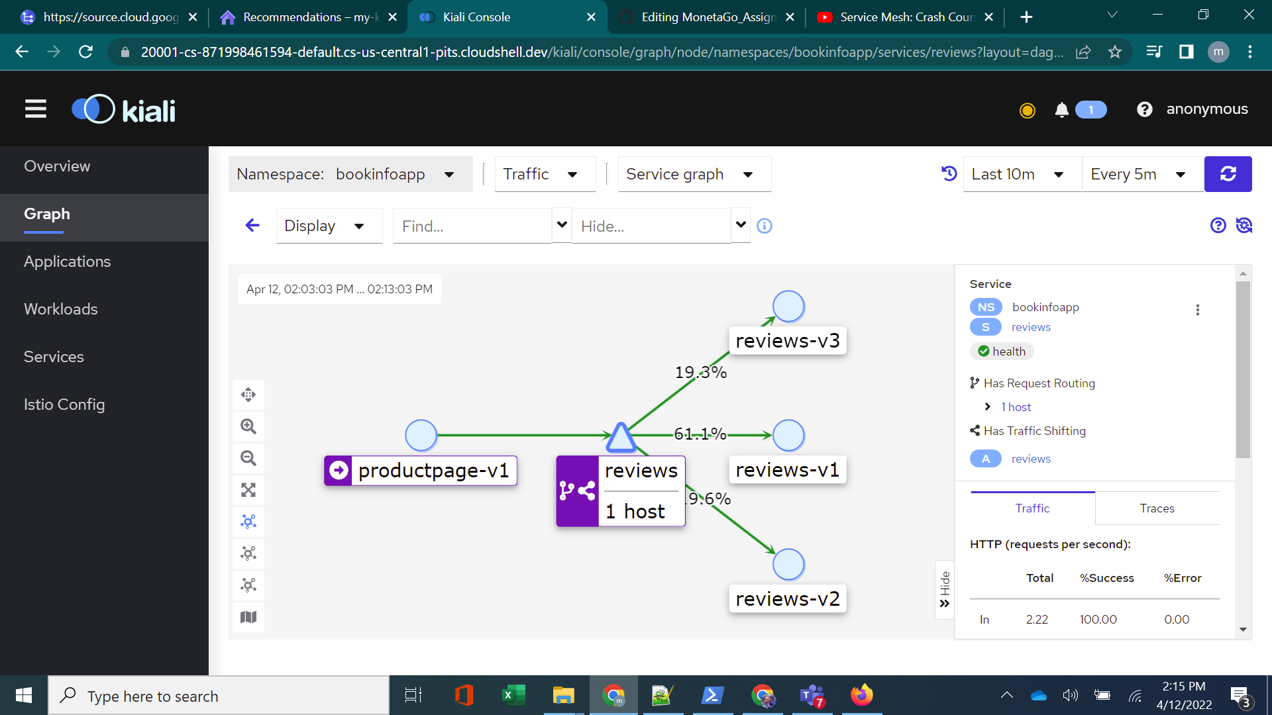Hide the side panel

945,590
